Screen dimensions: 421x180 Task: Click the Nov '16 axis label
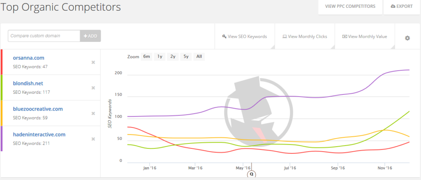pyautogui.click(x=385, y=168)
